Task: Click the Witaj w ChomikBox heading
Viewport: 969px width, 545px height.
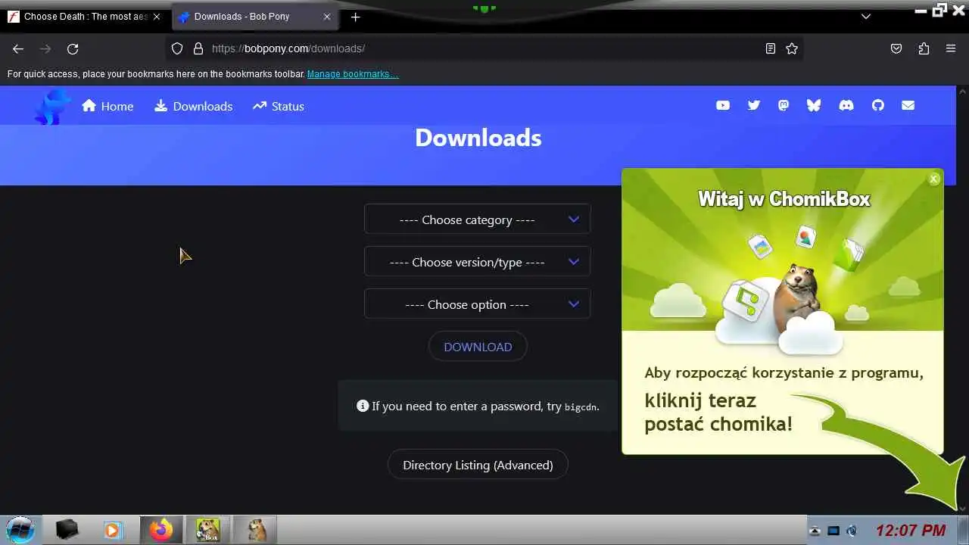Action: pos(784,199)
